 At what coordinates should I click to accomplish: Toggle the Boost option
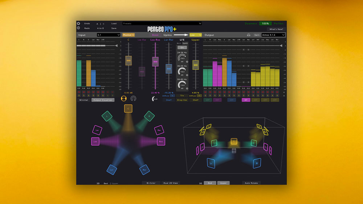[155, 35]
